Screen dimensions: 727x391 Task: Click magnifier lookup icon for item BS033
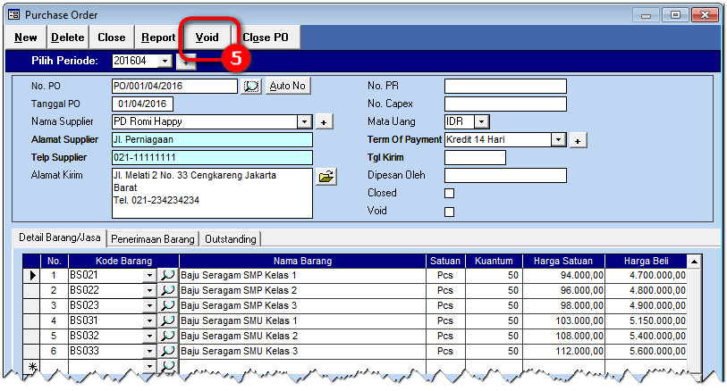[167, 351]
